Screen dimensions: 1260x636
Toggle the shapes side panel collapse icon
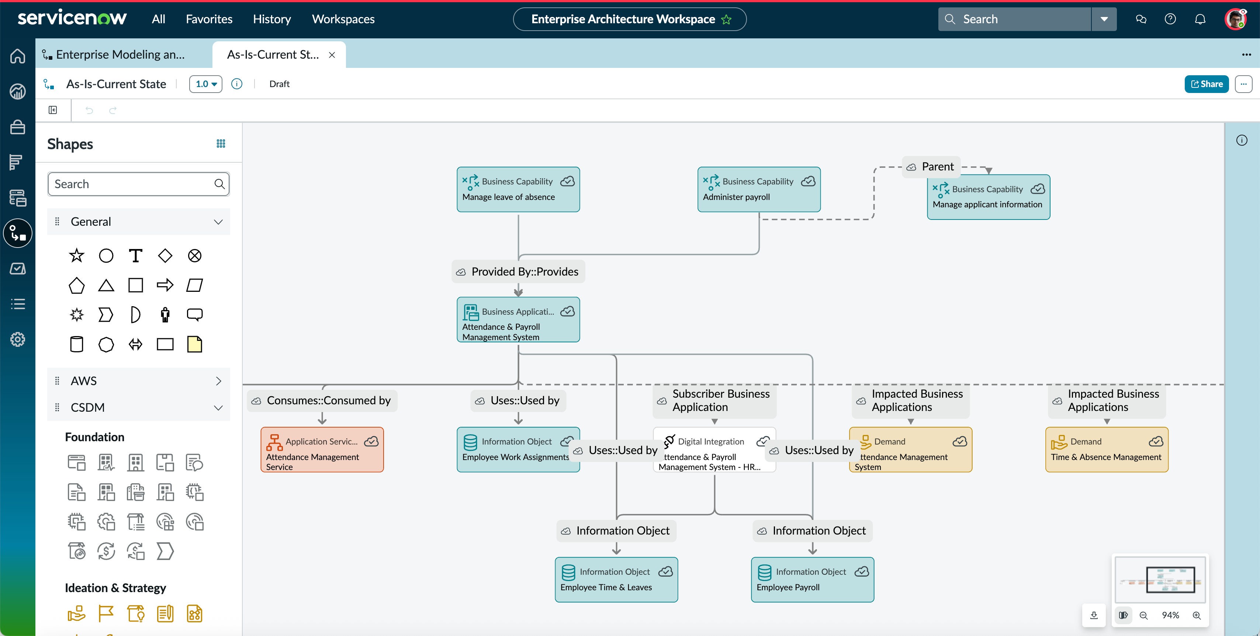point(53,110)
